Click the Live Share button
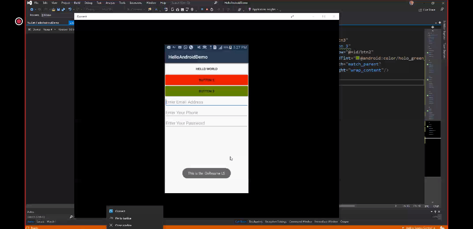This screenshot has width=473, height=229. pyautogui.click(x=426, y=10)
